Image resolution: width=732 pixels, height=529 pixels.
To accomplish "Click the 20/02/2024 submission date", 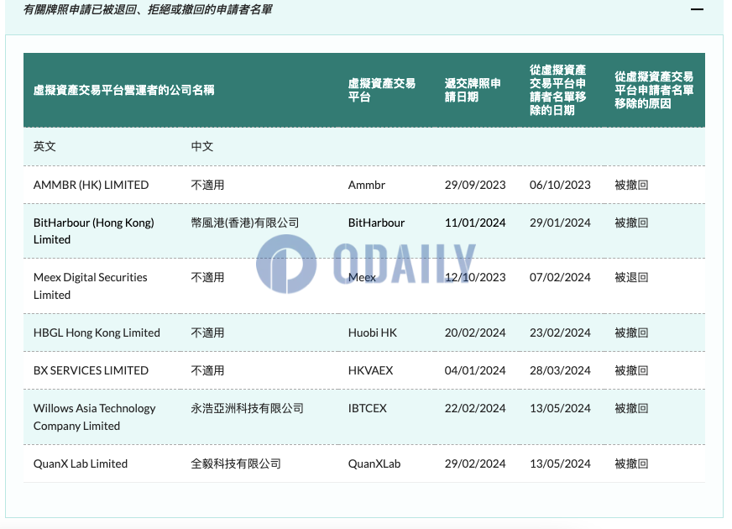I will [x=475, y=333].
